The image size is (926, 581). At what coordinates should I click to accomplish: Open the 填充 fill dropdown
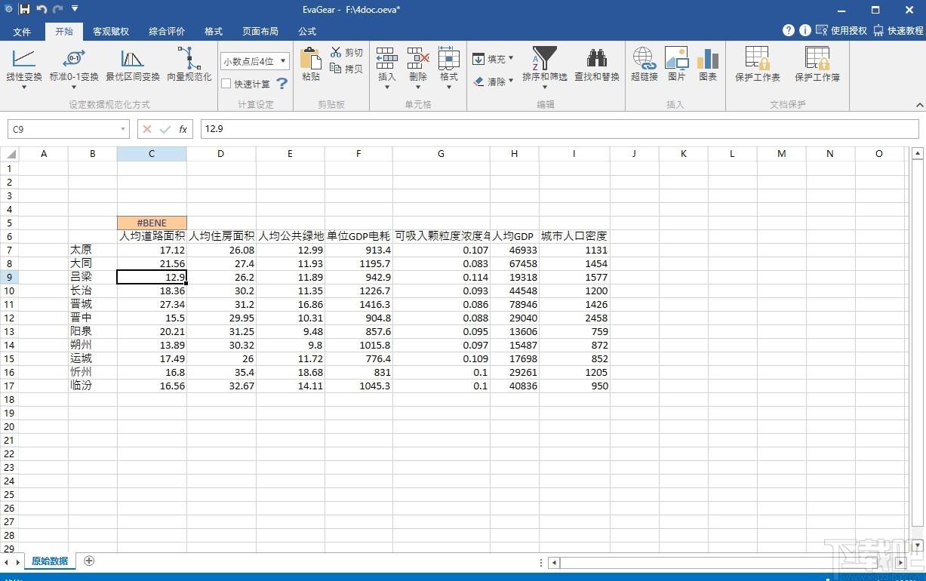point(493,59)
